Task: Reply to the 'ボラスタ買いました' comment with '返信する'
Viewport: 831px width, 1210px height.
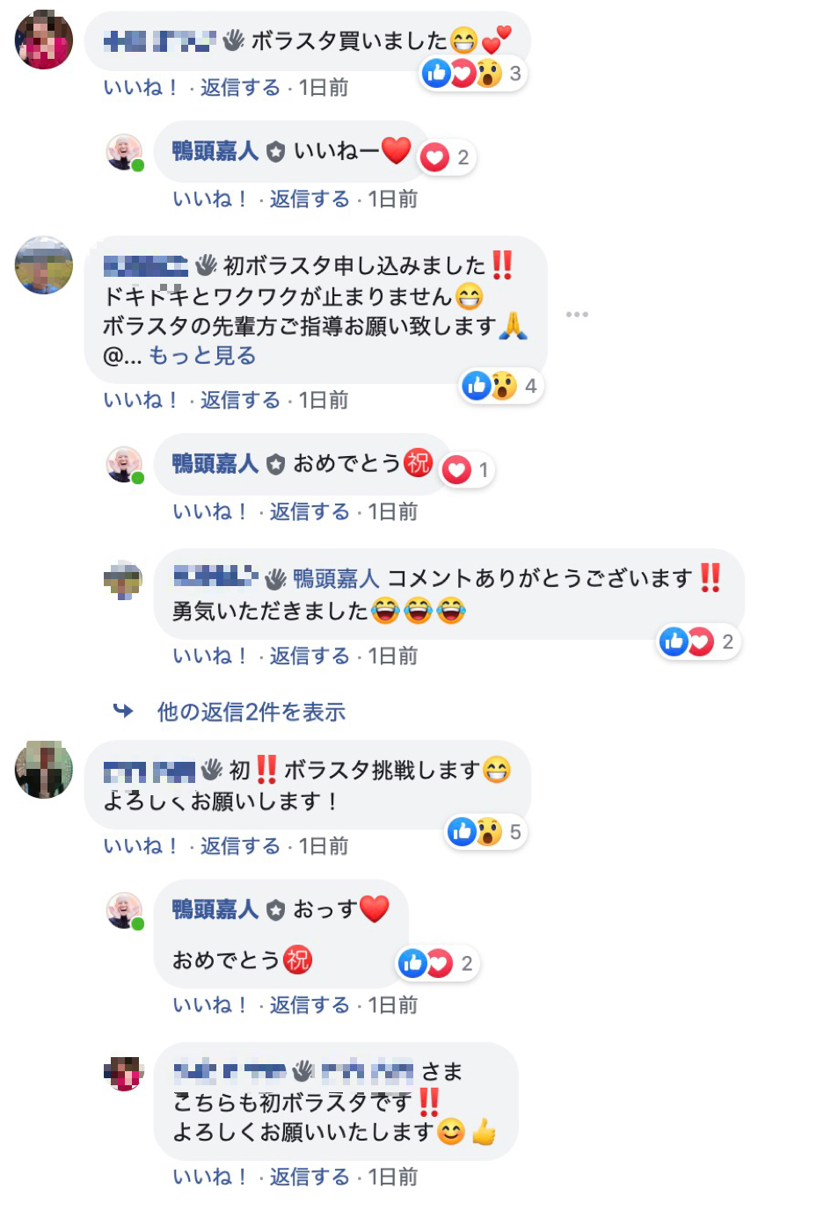Action: coord(239,88)
